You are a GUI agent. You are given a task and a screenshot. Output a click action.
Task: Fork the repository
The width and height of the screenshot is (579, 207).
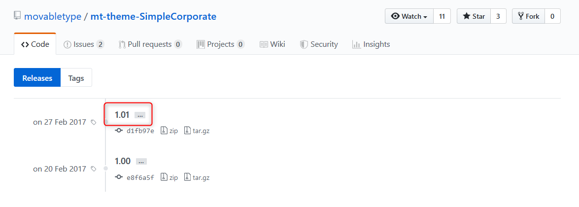(528, 16)
